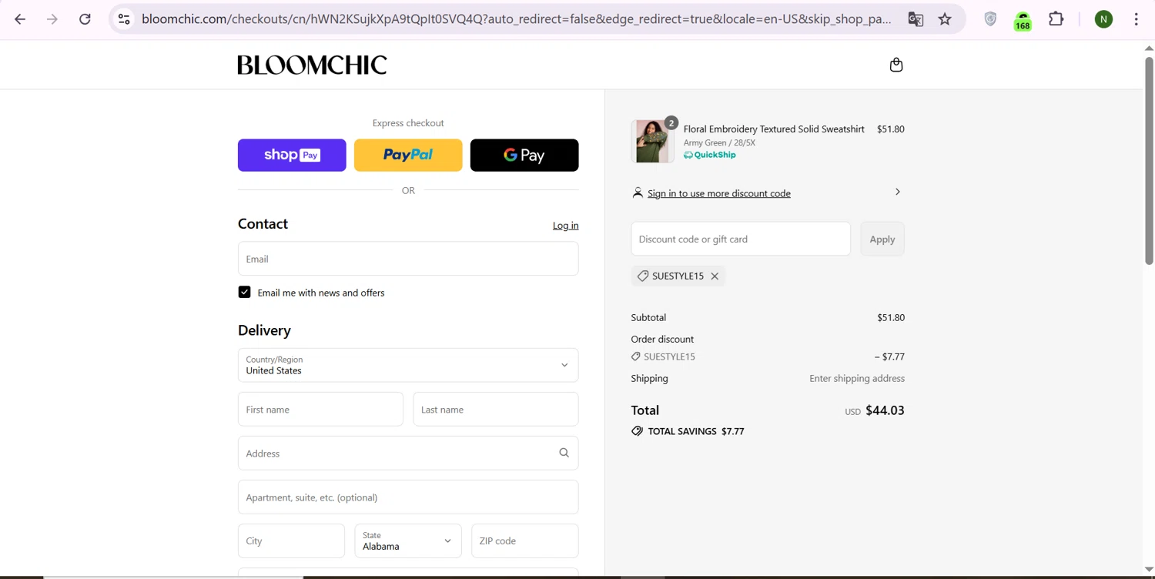Open the State dropdown showing Alabama
This screenshot has width=1155, height=579.
pos(408,541)
